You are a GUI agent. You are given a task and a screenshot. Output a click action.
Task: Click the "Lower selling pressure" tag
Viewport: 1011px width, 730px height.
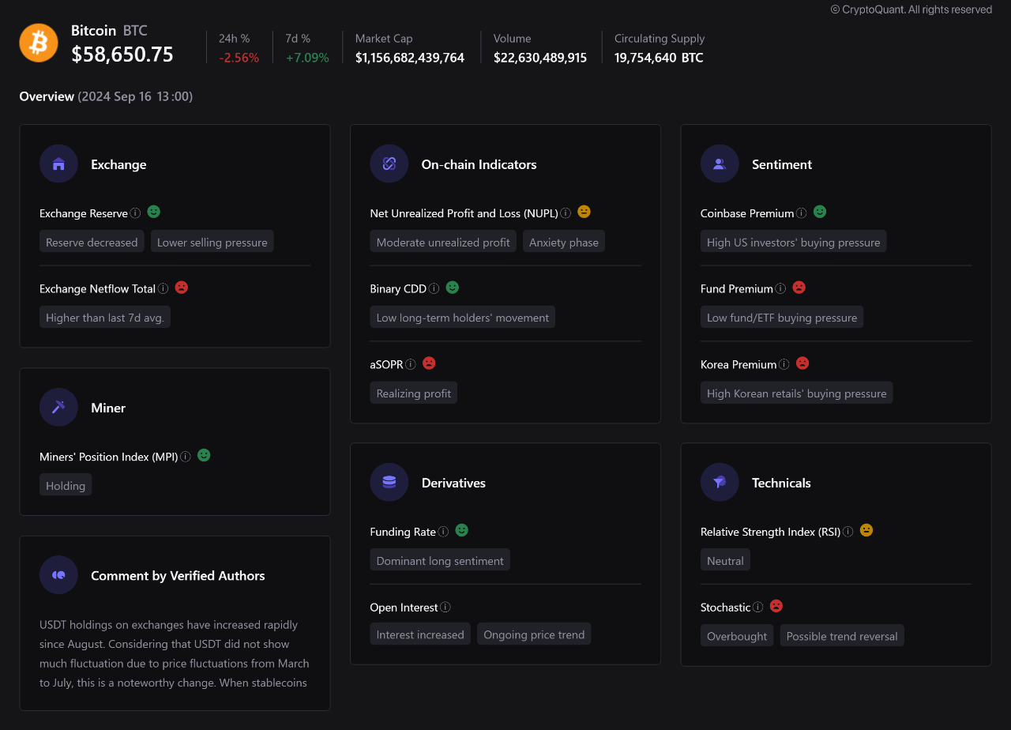tap(212, 242)
